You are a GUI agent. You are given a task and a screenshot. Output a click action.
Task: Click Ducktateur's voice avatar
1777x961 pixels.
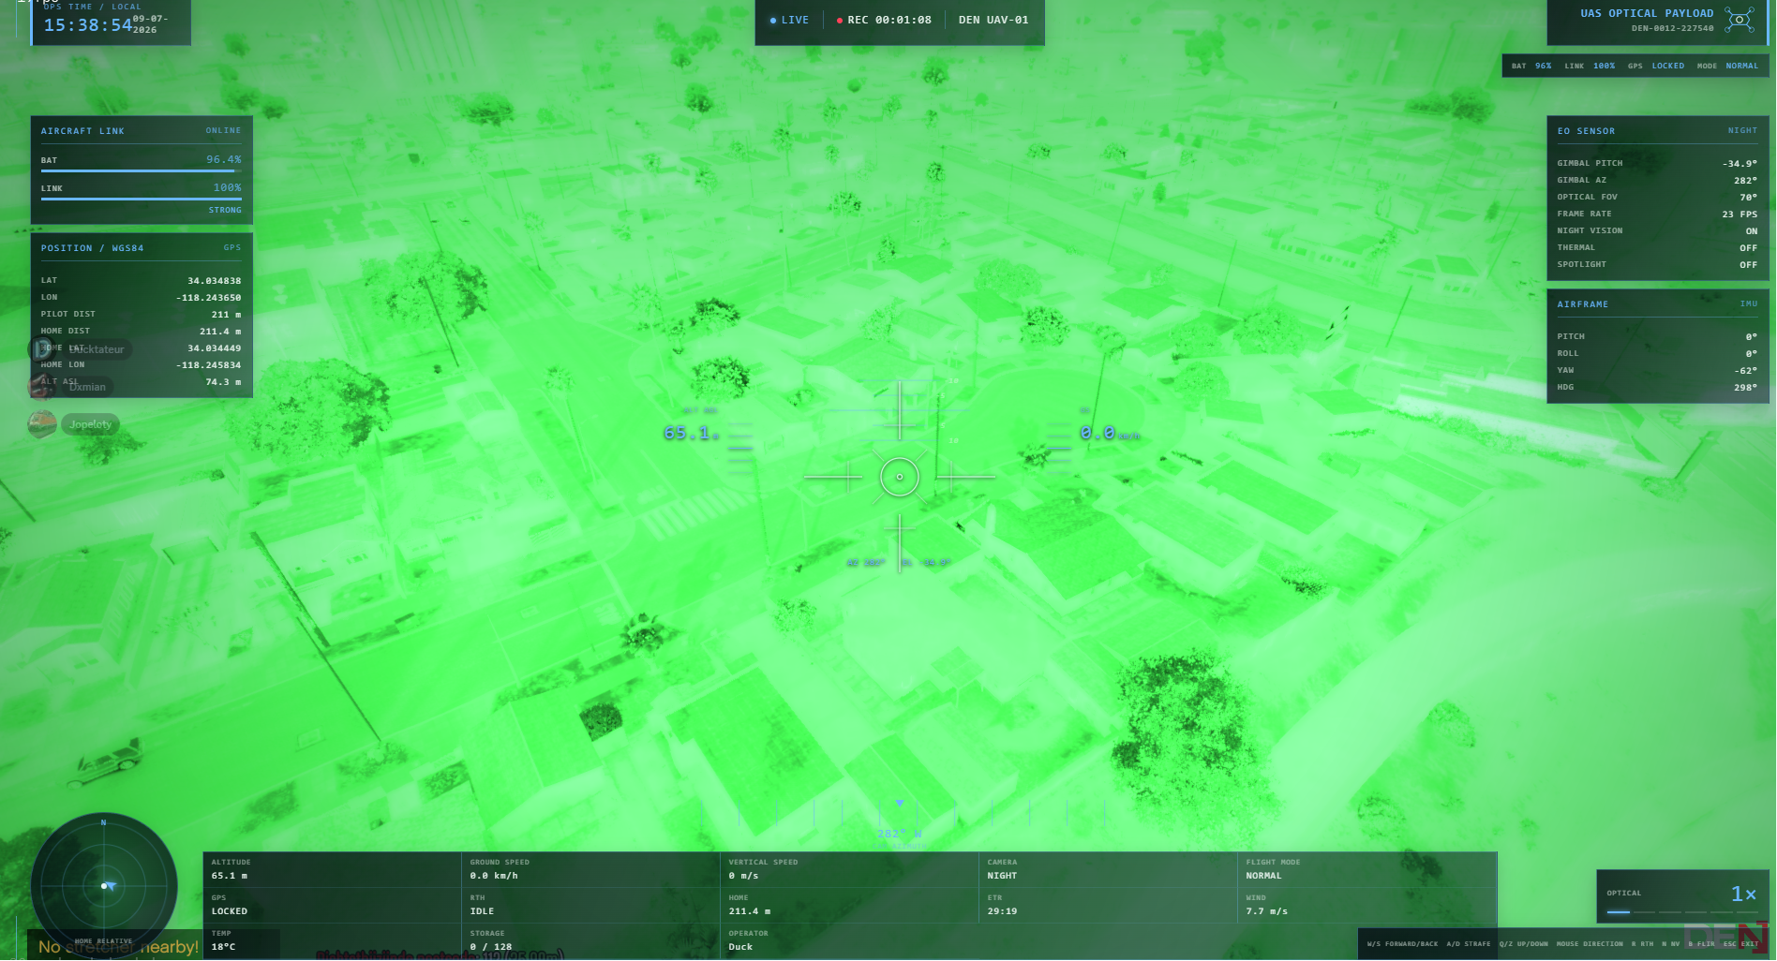click(42, 349)
